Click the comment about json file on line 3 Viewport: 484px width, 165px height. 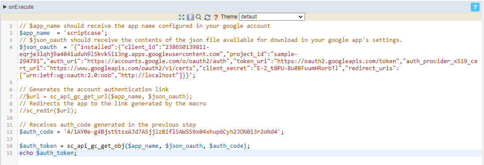point(211,40)
